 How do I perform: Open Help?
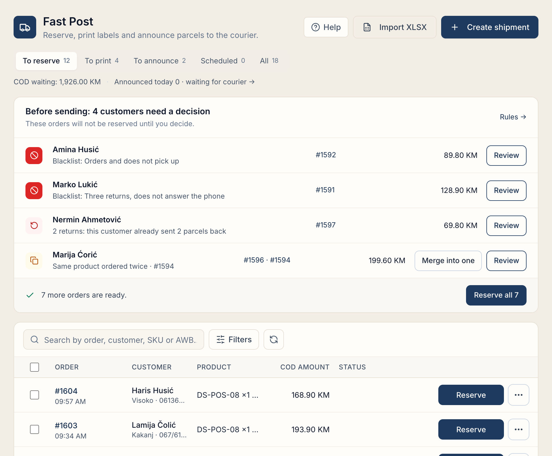coord(326,27)
